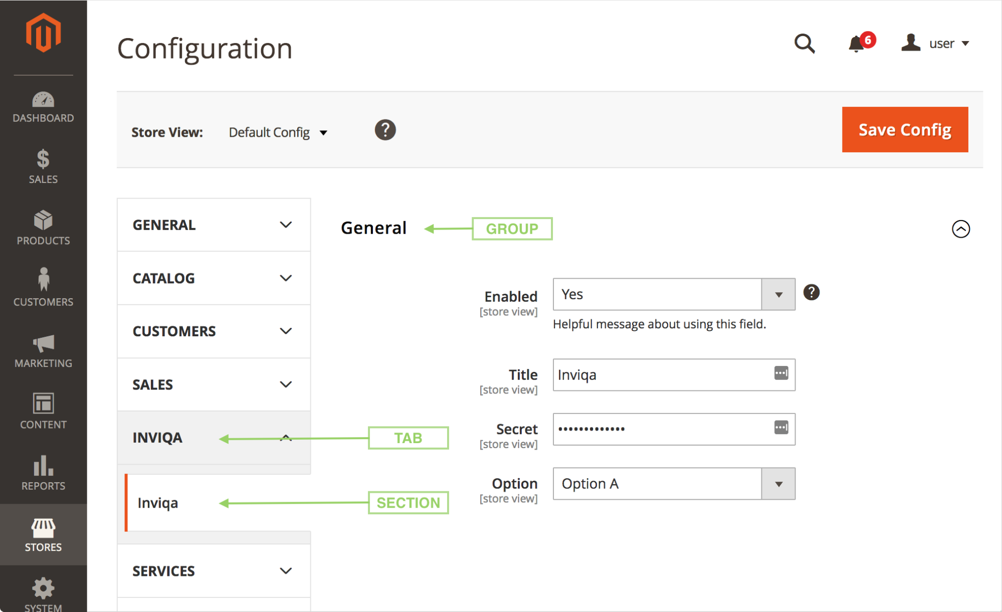Open the notifications bell icon

[856, 44]
